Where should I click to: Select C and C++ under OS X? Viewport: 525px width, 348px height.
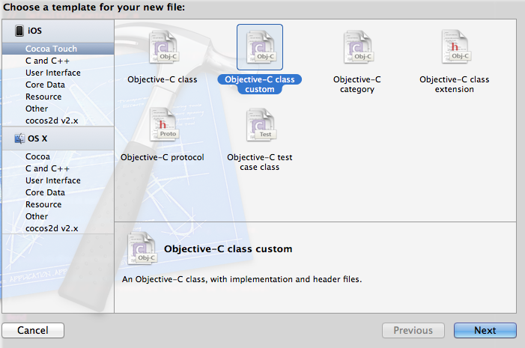pyautogui.click(x=58, y=168)
